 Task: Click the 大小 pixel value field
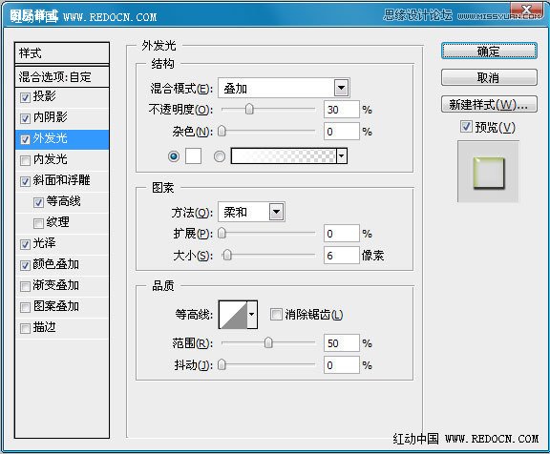pos(342,256)
